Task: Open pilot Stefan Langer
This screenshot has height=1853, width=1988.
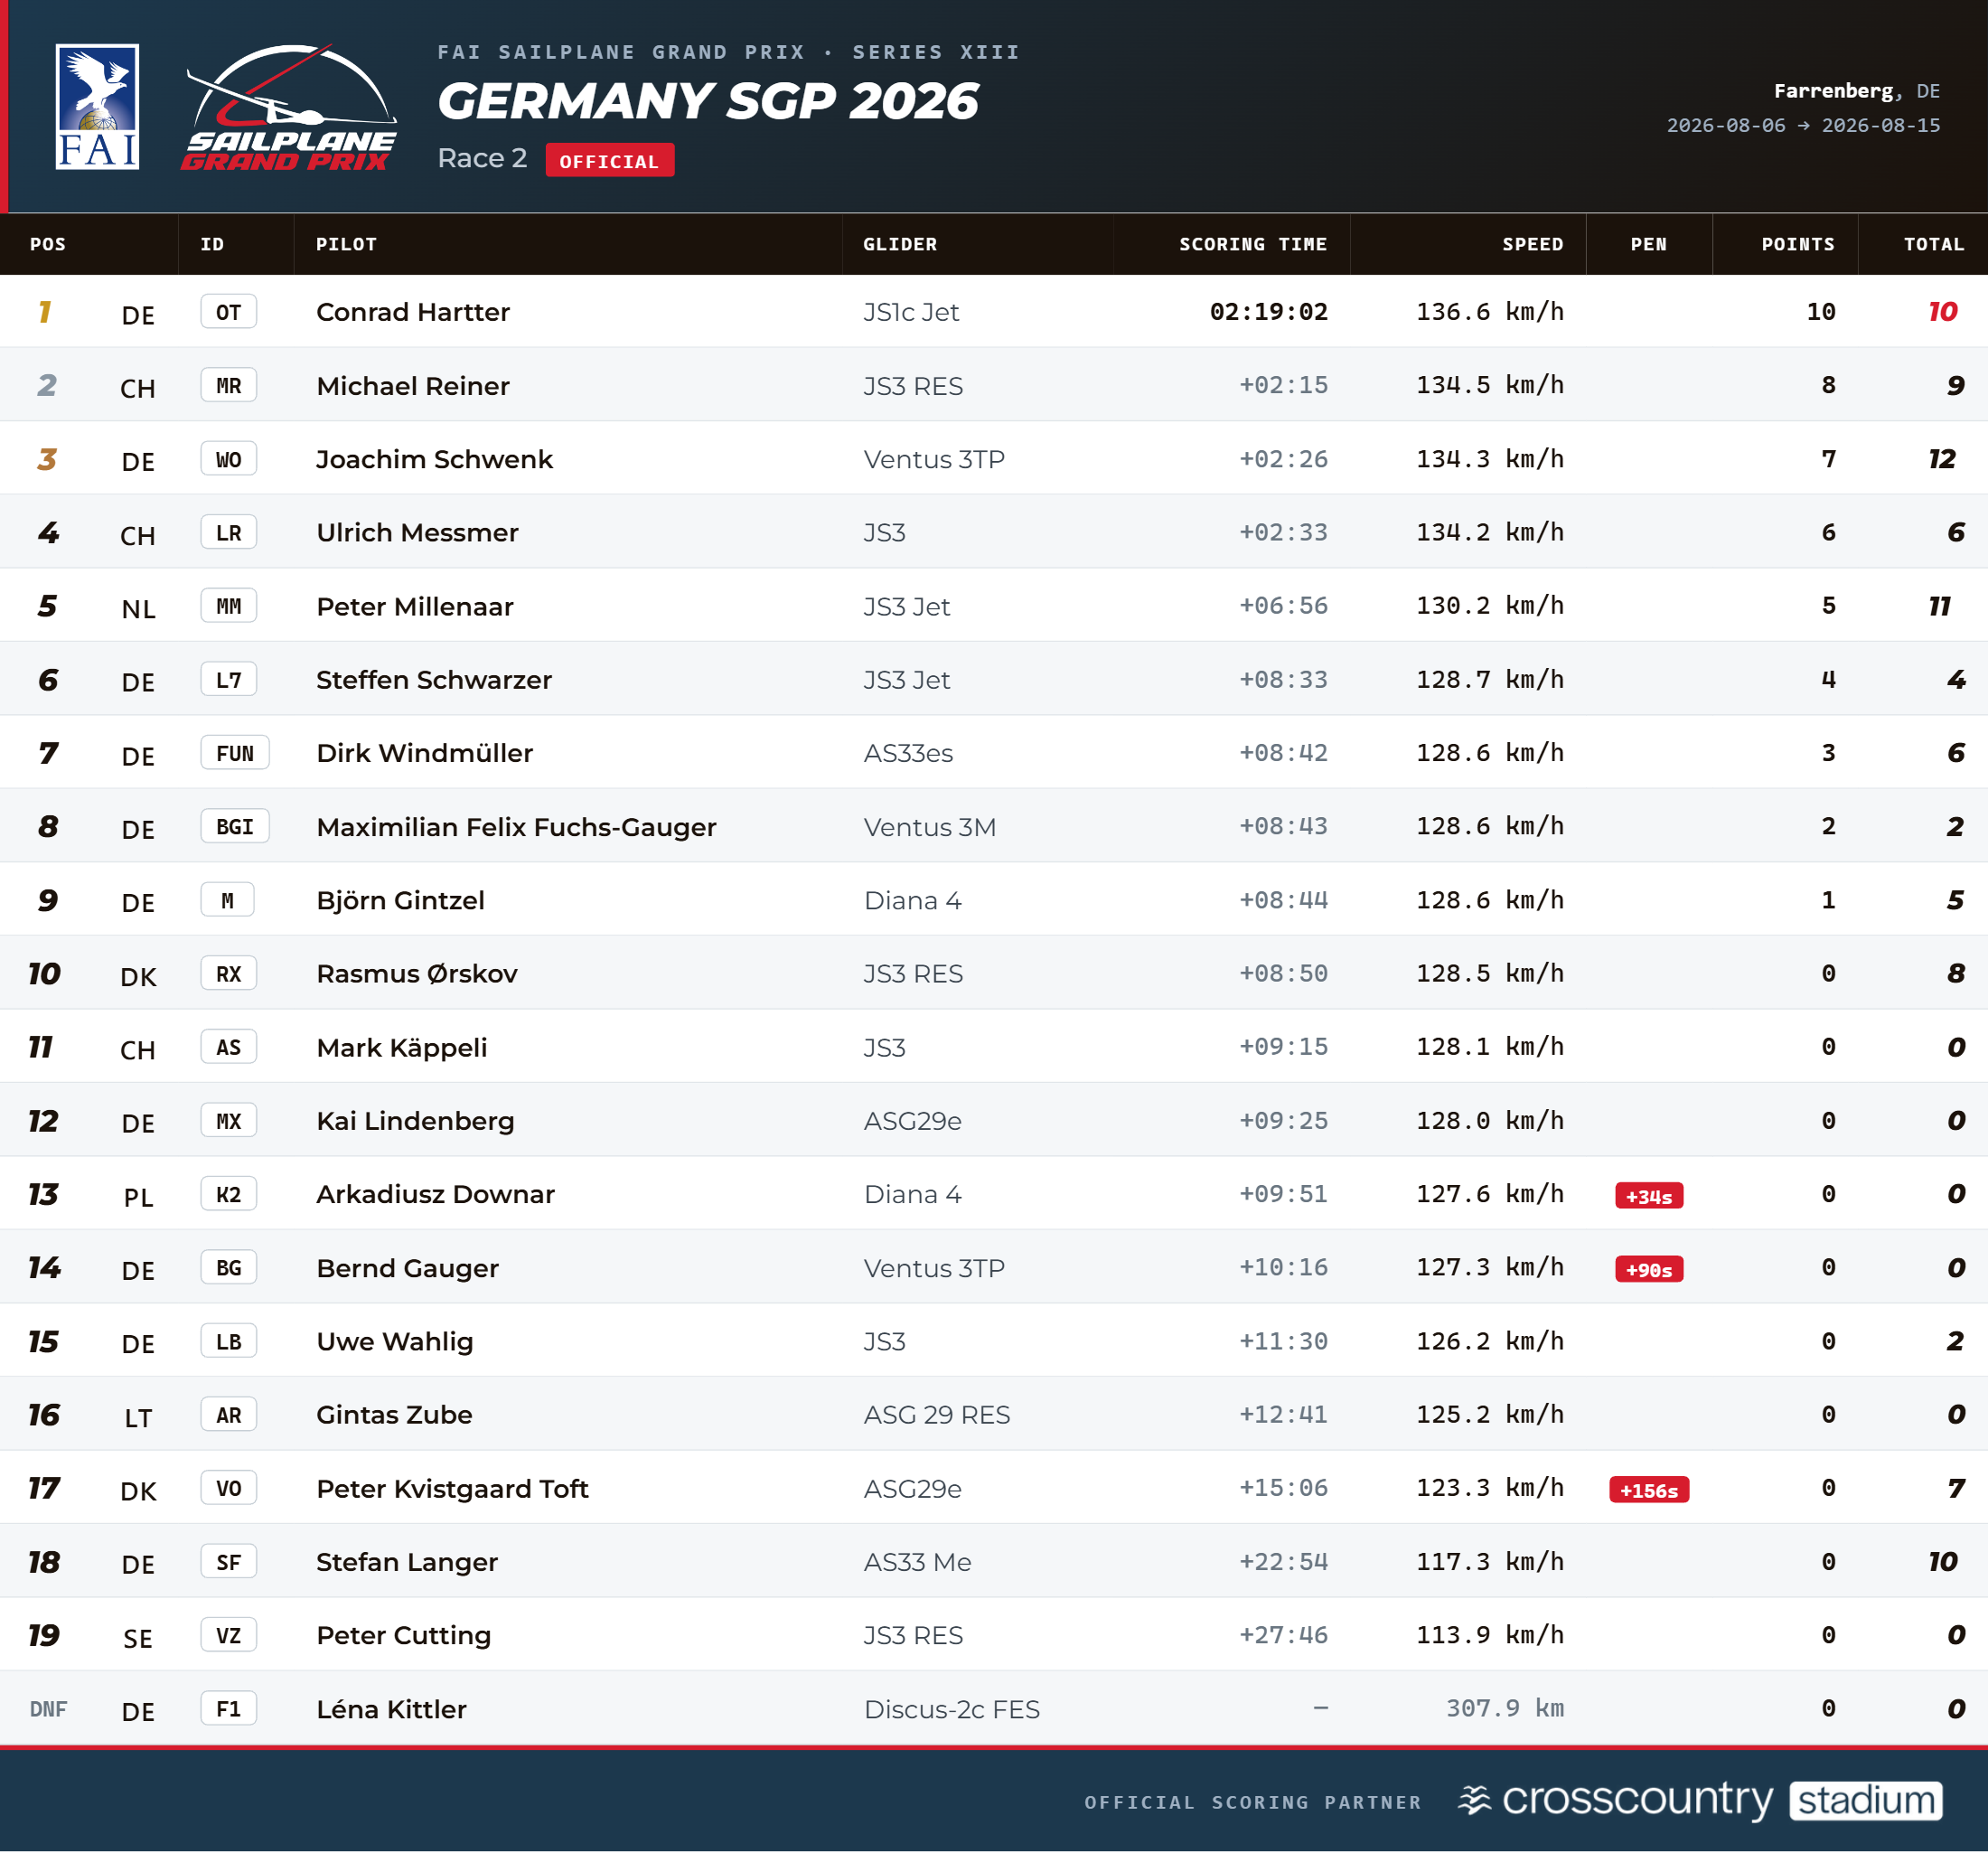Action: [x=407, y=1562]
